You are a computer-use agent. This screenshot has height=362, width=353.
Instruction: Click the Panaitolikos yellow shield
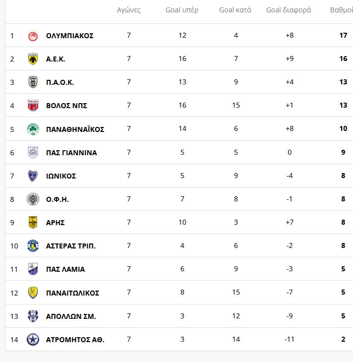pos(33,293)
